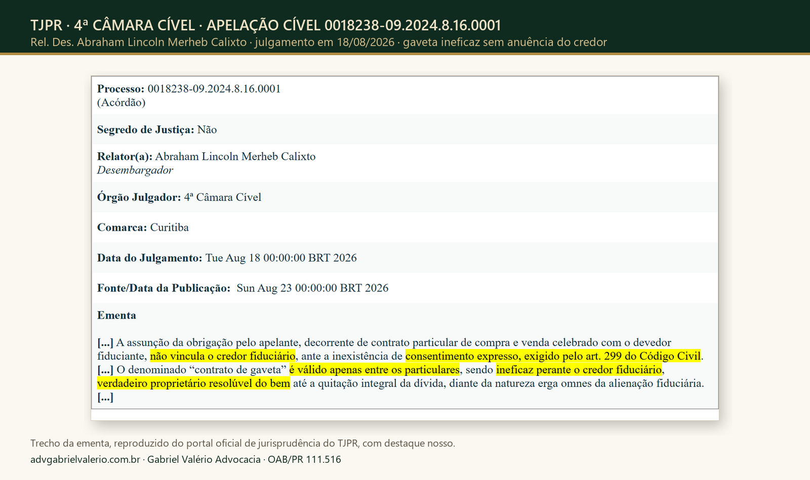Click the quoted term 'contrato de gaveta'
The width and height of the screenshot is (810, 480).
coord(238,370)
